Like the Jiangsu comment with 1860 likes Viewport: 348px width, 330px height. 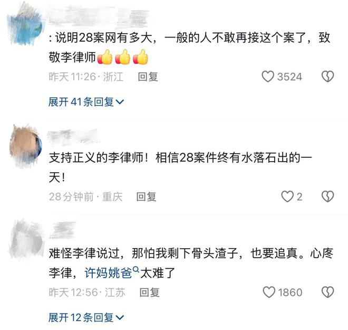269,292
